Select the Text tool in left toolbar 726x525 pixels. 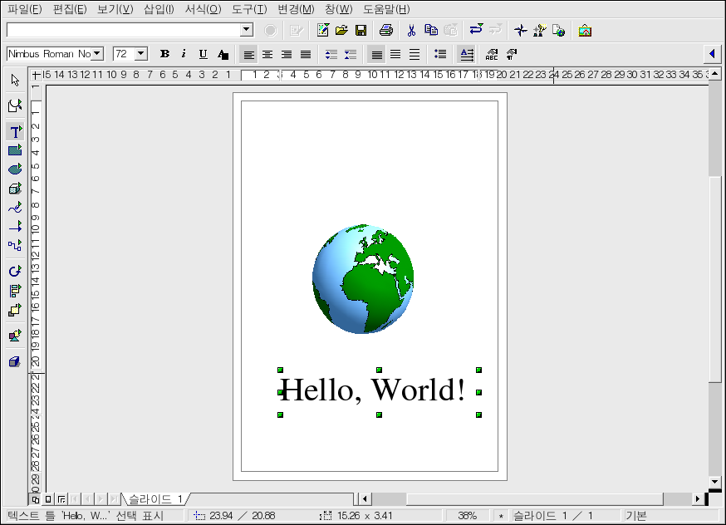tap(15, 132)
